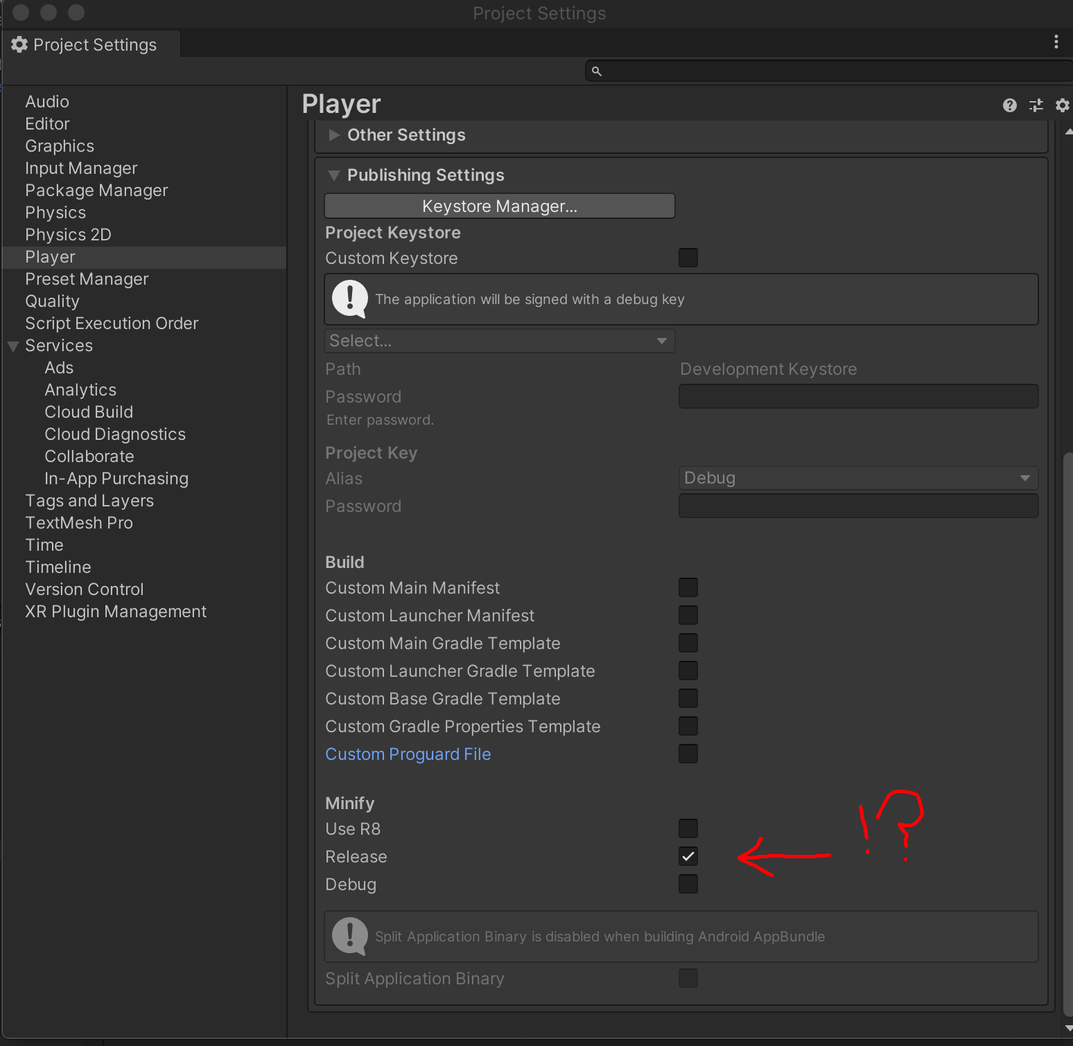Click the debug key warning icon

pos(350,299)
